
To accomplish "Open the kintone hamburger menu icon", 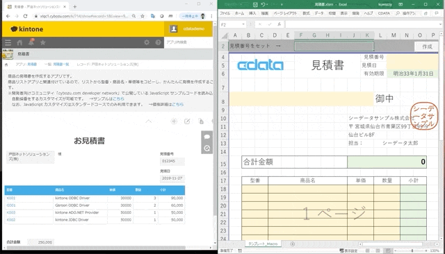I will tap(8, 42).
